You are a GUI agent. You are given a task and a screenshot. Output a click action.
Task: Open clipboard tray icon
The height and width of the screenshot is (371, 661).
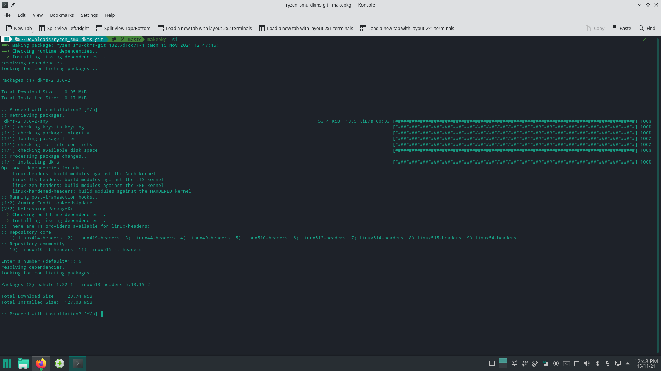pos(577,363)
